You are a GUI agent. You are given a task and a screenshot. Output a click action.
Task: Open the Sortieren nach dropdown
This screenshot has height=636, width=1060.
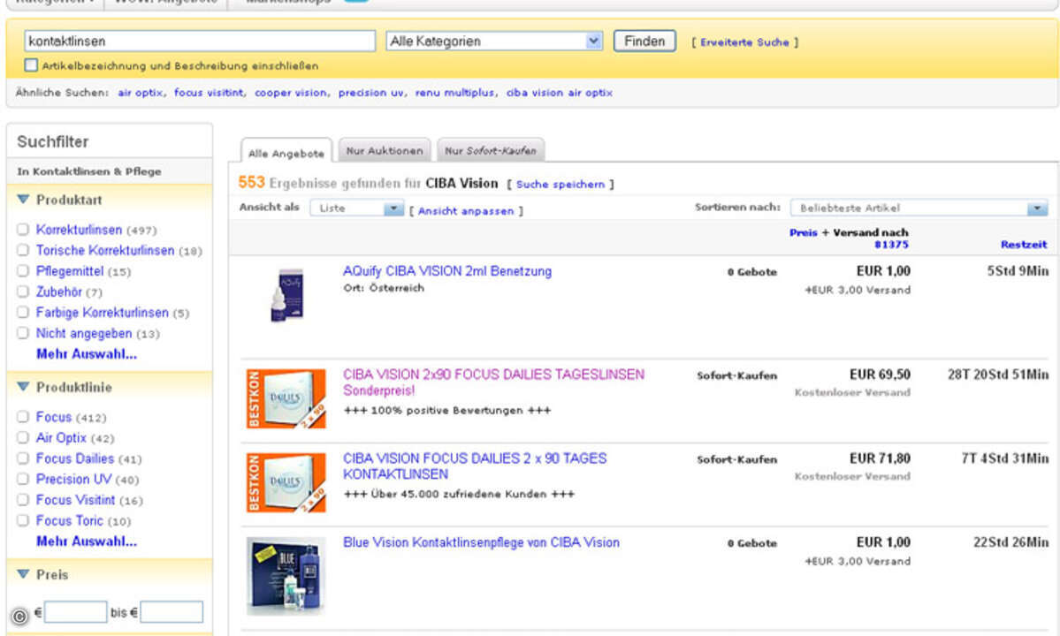(x=919, y=208)
